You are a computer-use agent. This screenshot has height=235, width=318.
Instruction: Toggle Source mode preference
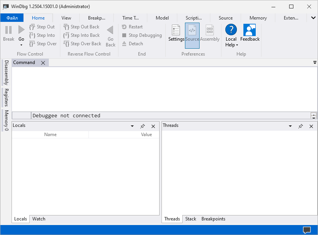[192, 36]
